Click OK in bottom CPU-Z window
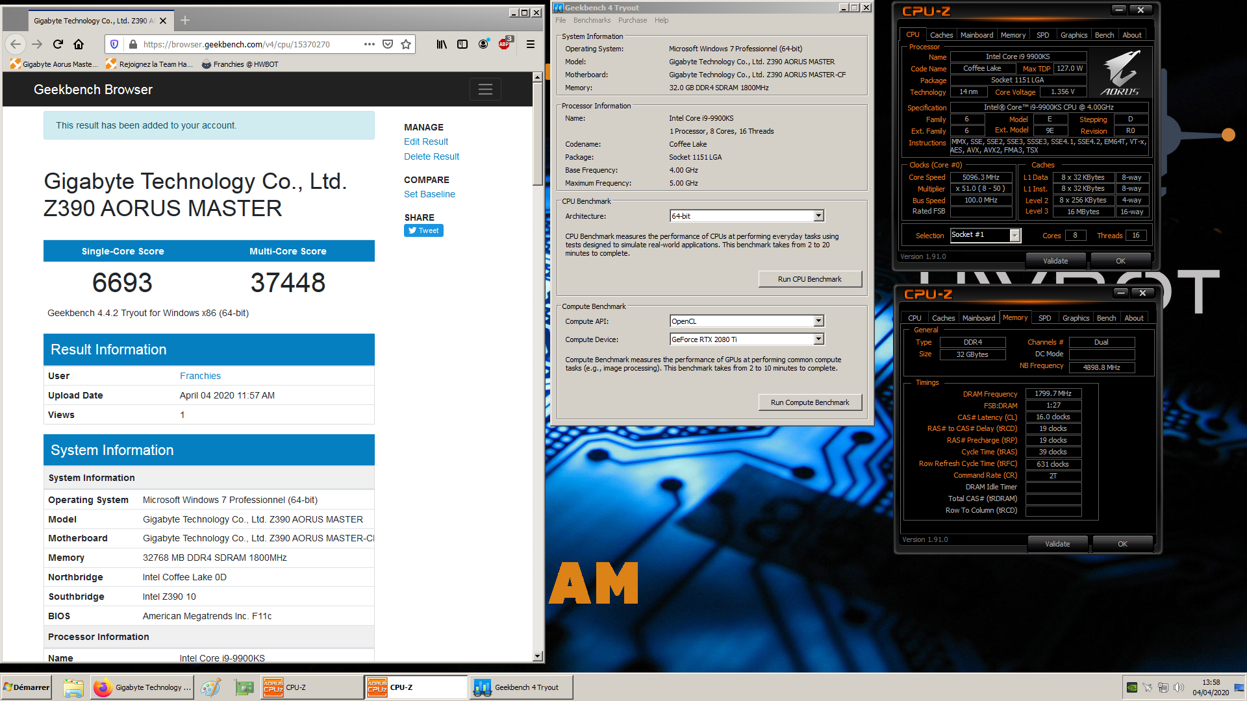 [1122, 544]
